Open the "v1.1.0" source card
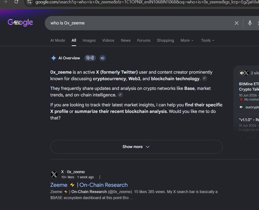This screenshot has width=259, height=210. click(x=249, y=119)
